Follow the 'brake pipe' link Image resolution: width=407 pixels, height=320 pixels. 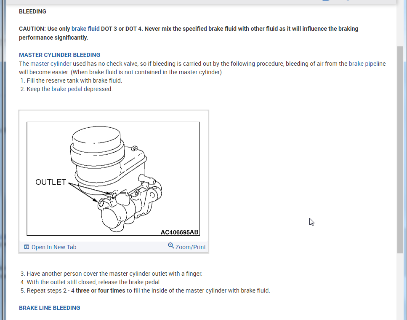pos(363,64)
